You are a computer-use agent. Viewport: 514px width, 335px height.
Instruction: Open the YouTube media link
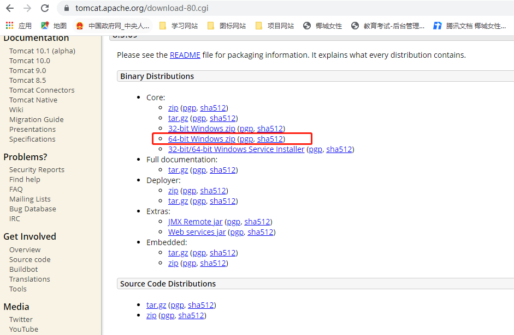[23, 329]
